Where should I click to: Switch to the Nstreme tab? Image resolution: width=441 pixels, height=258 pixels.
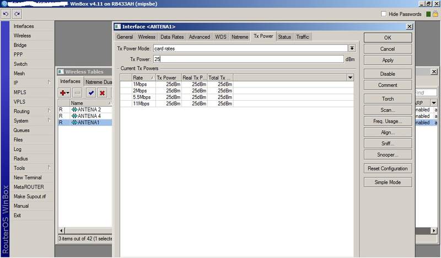(x=240, y=37)
